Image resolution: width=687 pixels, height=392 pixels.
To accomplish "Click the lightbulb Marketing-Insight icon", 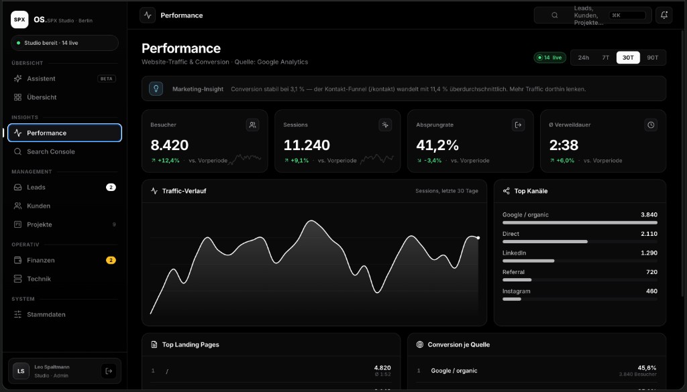I will pos(156,89).
